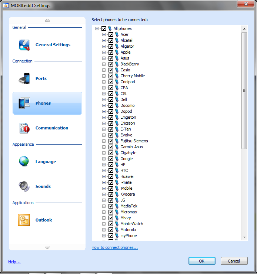Click the Ports printer-phone icon
Viewport: 257px width, 274px height.
click(x=24, y=78)
